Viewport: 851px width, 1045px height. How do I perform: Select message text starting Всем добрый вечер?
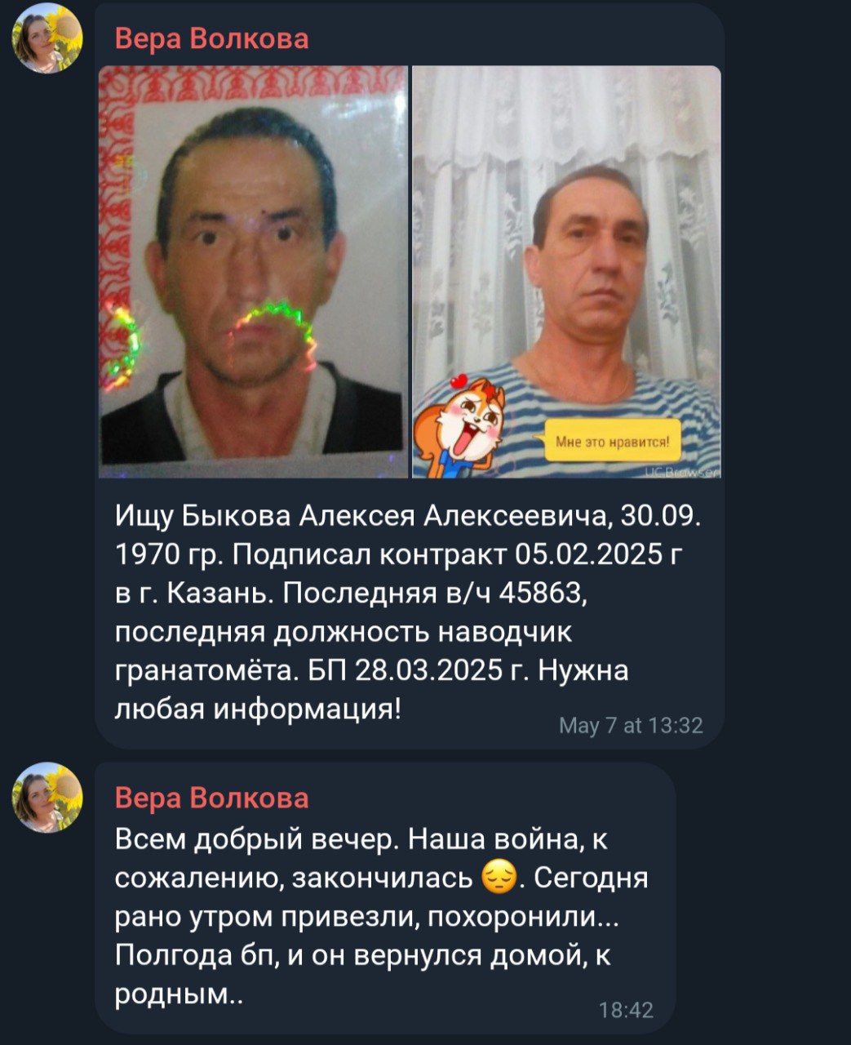[x=381, y=916]
